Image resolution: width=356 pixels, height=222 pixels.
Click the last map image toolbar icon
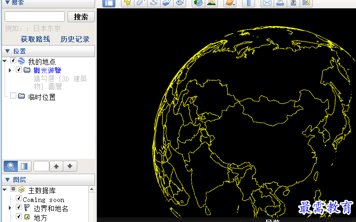(x=306, y=3)
